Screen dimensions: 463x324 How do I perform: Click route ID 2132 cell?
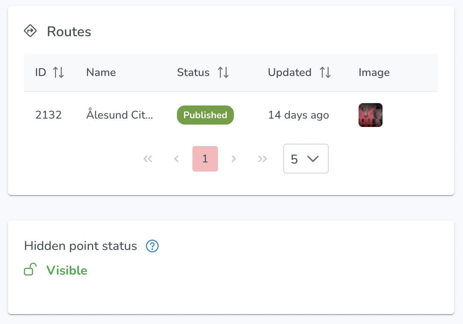click(x=49, y=115)
